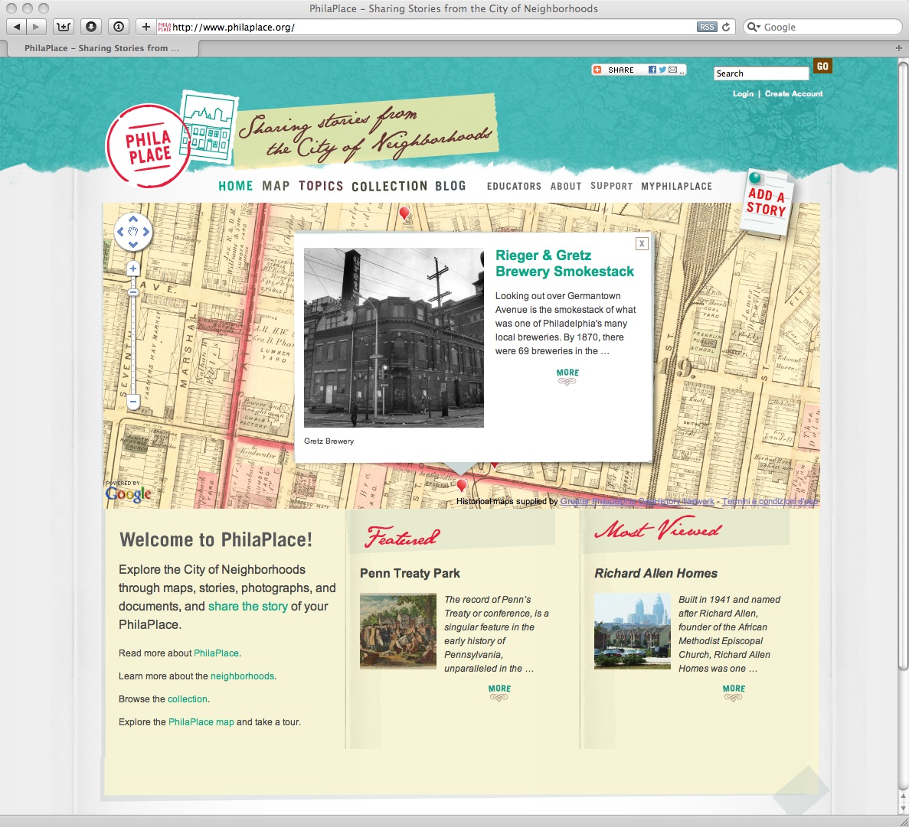
Task: Pan the map up
Action: pyautogui.click(x=133, y=219)
